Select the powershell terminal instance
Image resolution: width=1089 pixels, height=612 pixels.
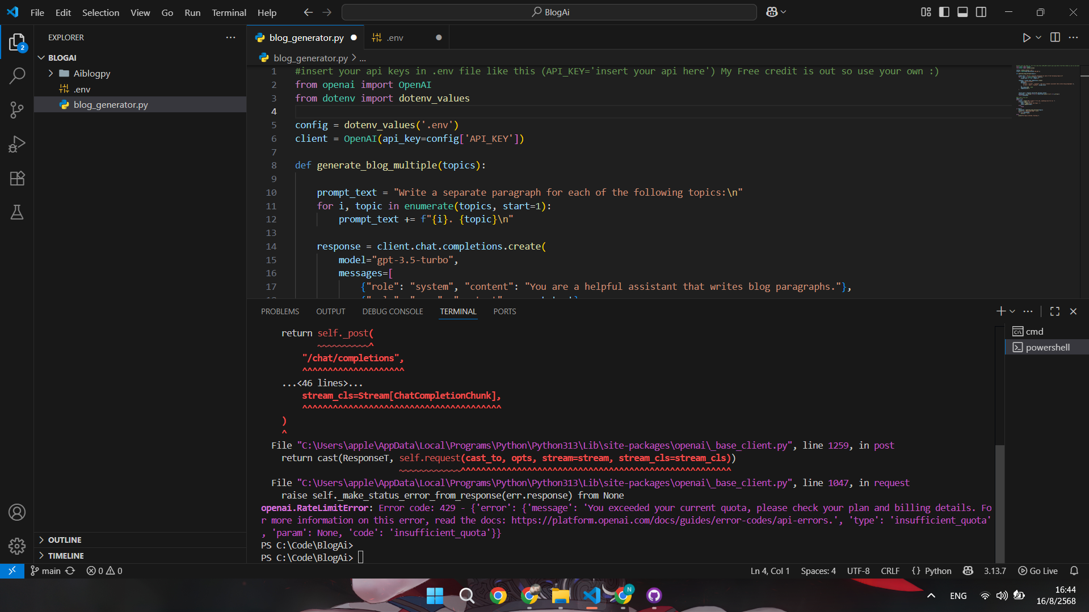coord(1046,347)
